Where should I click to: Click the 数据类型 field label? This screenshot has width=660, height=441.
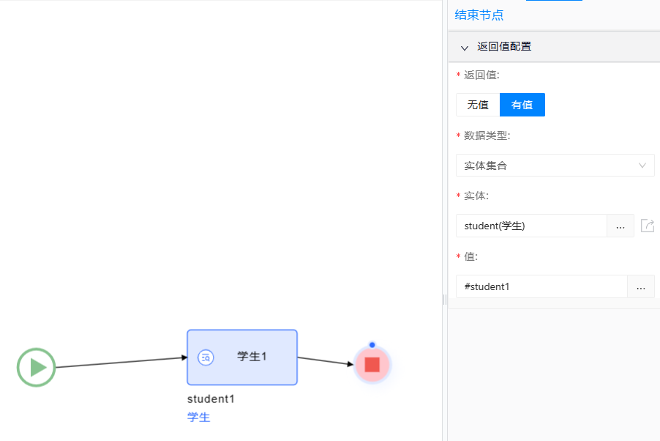pyautogui.click(x=487, y=136)
